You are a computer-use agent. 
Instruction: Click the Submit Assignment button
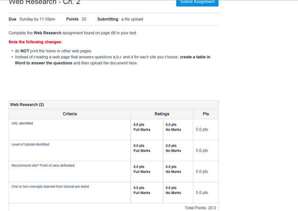(x=197, y=2)
